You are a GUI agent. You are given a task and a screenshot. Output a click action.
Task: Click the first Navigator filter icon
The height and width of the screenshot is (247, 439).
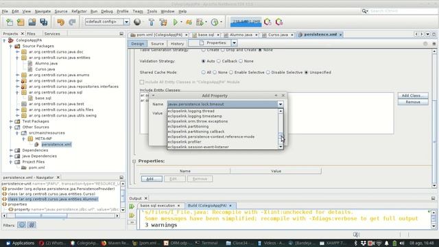22,224
